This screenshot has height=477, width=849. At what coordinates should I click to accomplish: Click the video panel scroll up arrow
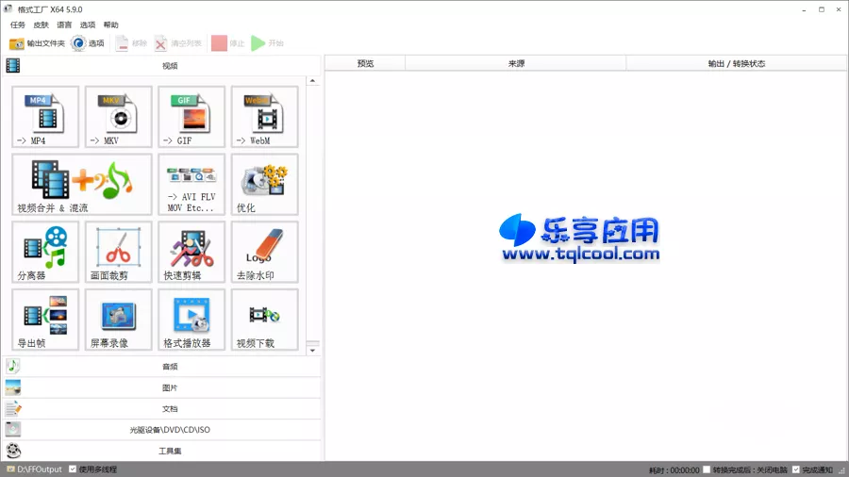click(313, 80)
